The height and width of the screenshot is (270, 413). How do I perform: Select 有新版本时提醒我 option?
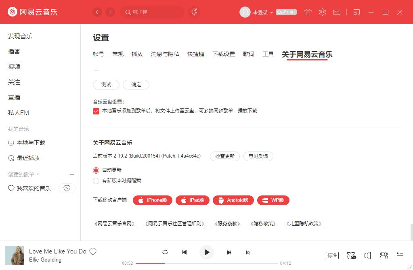pos(96,181)
